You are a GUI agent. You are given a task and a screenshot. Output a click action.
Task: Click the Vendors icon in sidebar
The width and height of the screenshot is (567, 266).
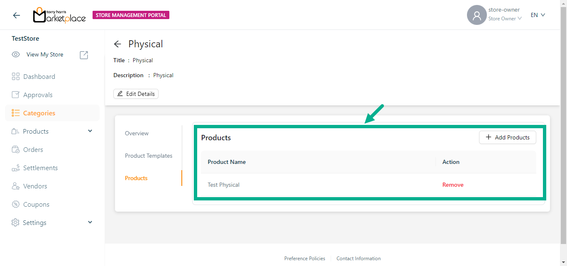(x=16, y=186)
